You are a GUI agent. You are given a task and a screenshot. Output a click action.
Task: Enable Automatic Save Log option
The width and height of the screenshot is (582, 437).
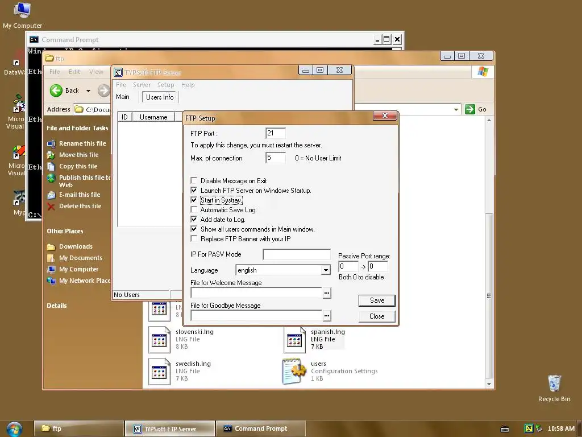point(194,209)
